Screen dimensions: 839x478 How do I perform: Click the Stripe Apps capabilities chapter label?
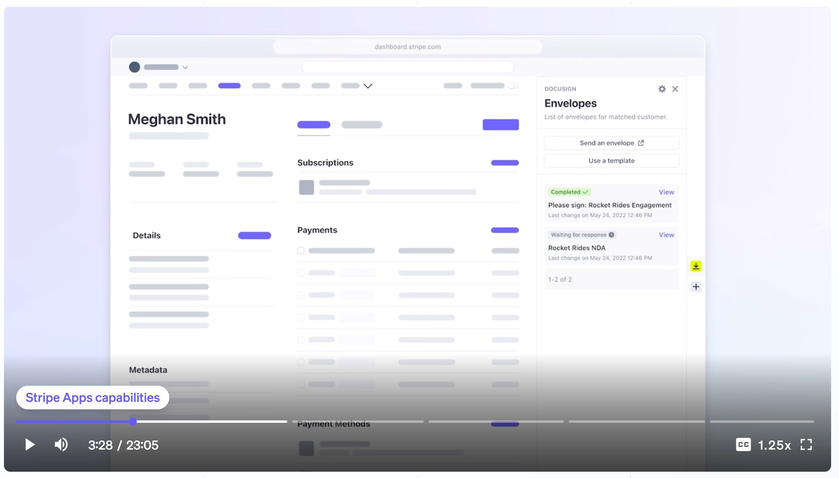click(x=93, y=397)
